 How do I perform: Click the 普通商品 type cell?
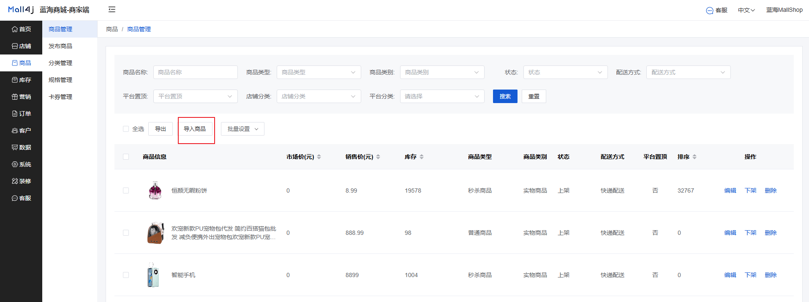480,233
